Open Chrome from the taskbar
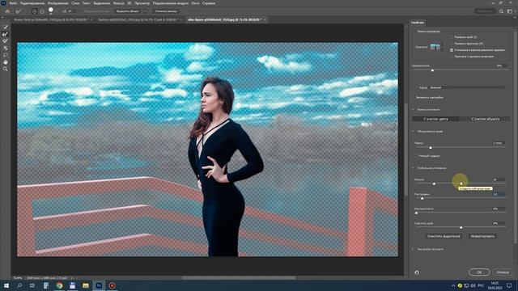The width and height of the screenshot is (518, 291). click(59, 285)
